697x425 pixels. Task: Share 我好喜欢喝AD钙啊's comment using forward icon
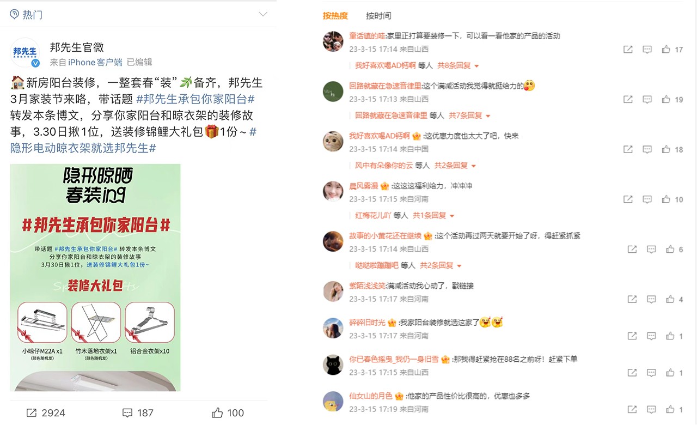point(628,149)
